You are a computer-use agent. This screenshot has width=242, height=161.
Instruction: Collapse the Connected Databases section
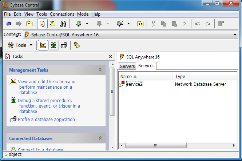click(x=100, y=138)
